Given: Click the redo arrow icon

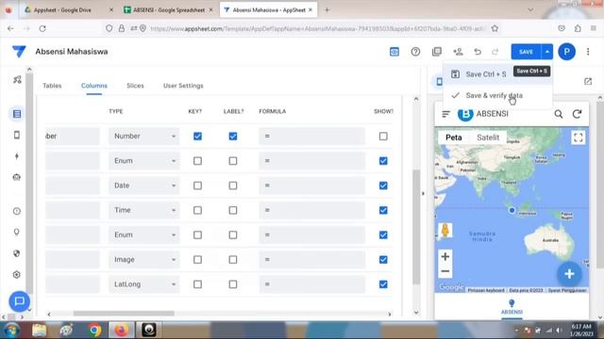Looking at the screenshot, I should tap(495, 52).
